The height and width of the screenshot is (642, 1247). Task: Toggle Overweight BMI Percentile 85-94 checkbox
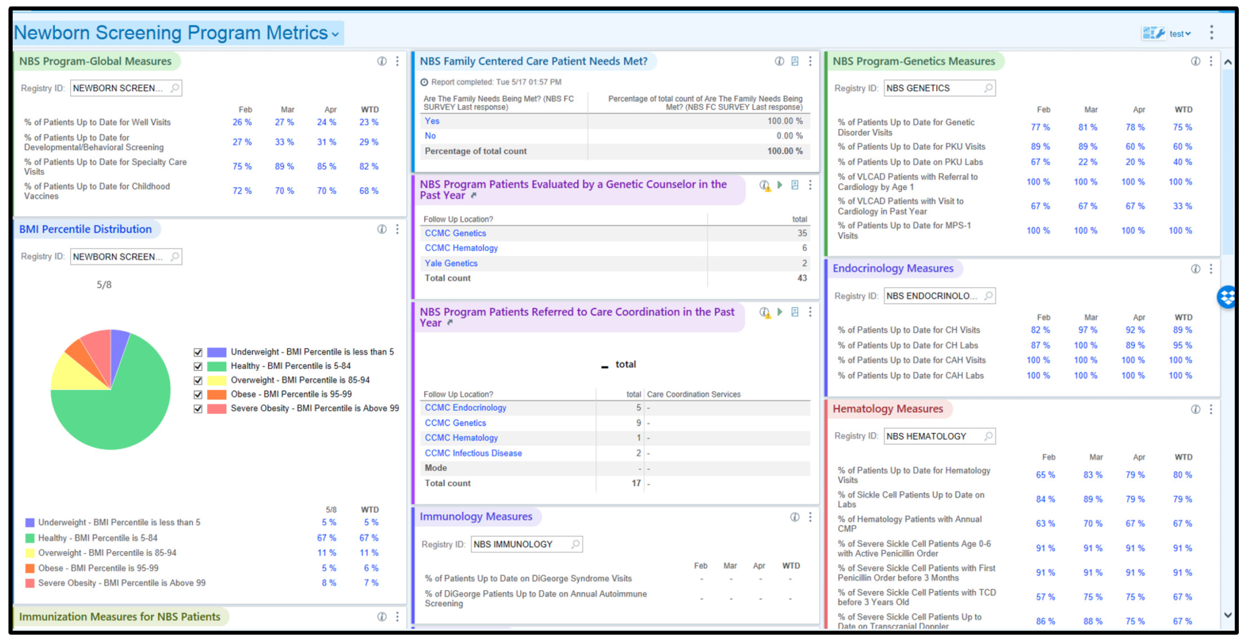(x=197, y=380)
